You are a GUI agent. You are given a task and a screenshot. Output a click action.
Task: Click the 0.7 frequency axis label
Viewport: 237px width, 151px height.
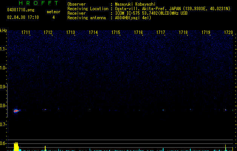(3, 125)
